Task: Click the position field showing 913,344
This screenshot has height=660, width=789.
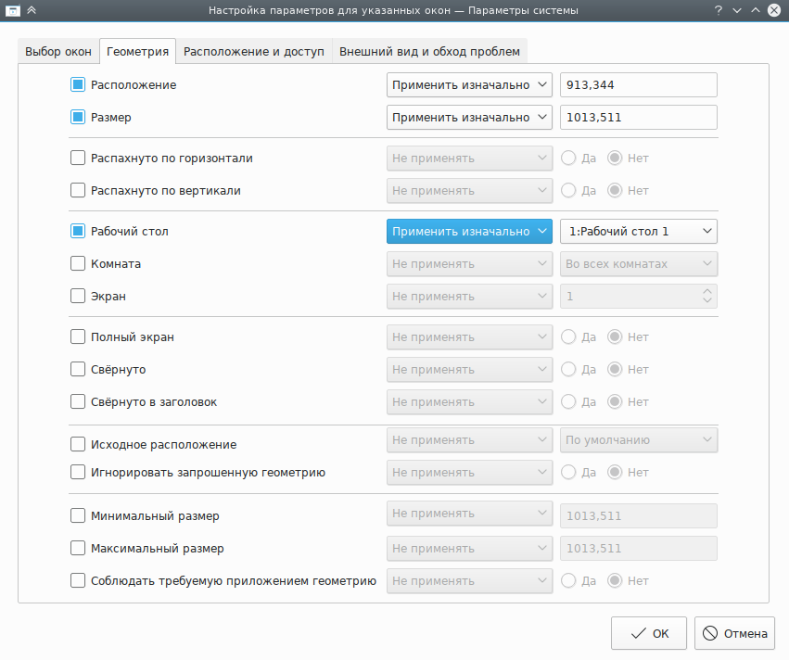Action: 639,84
